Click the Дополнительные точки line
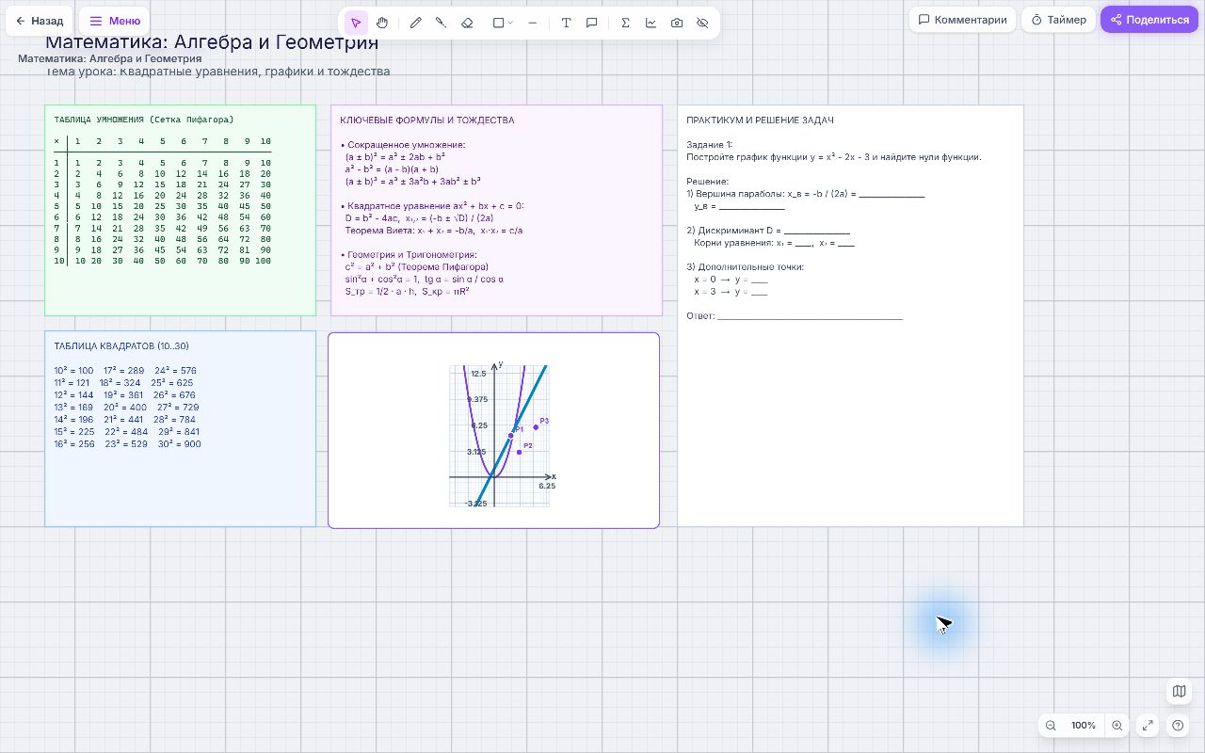1205x753 pixels. pos(745,267)
